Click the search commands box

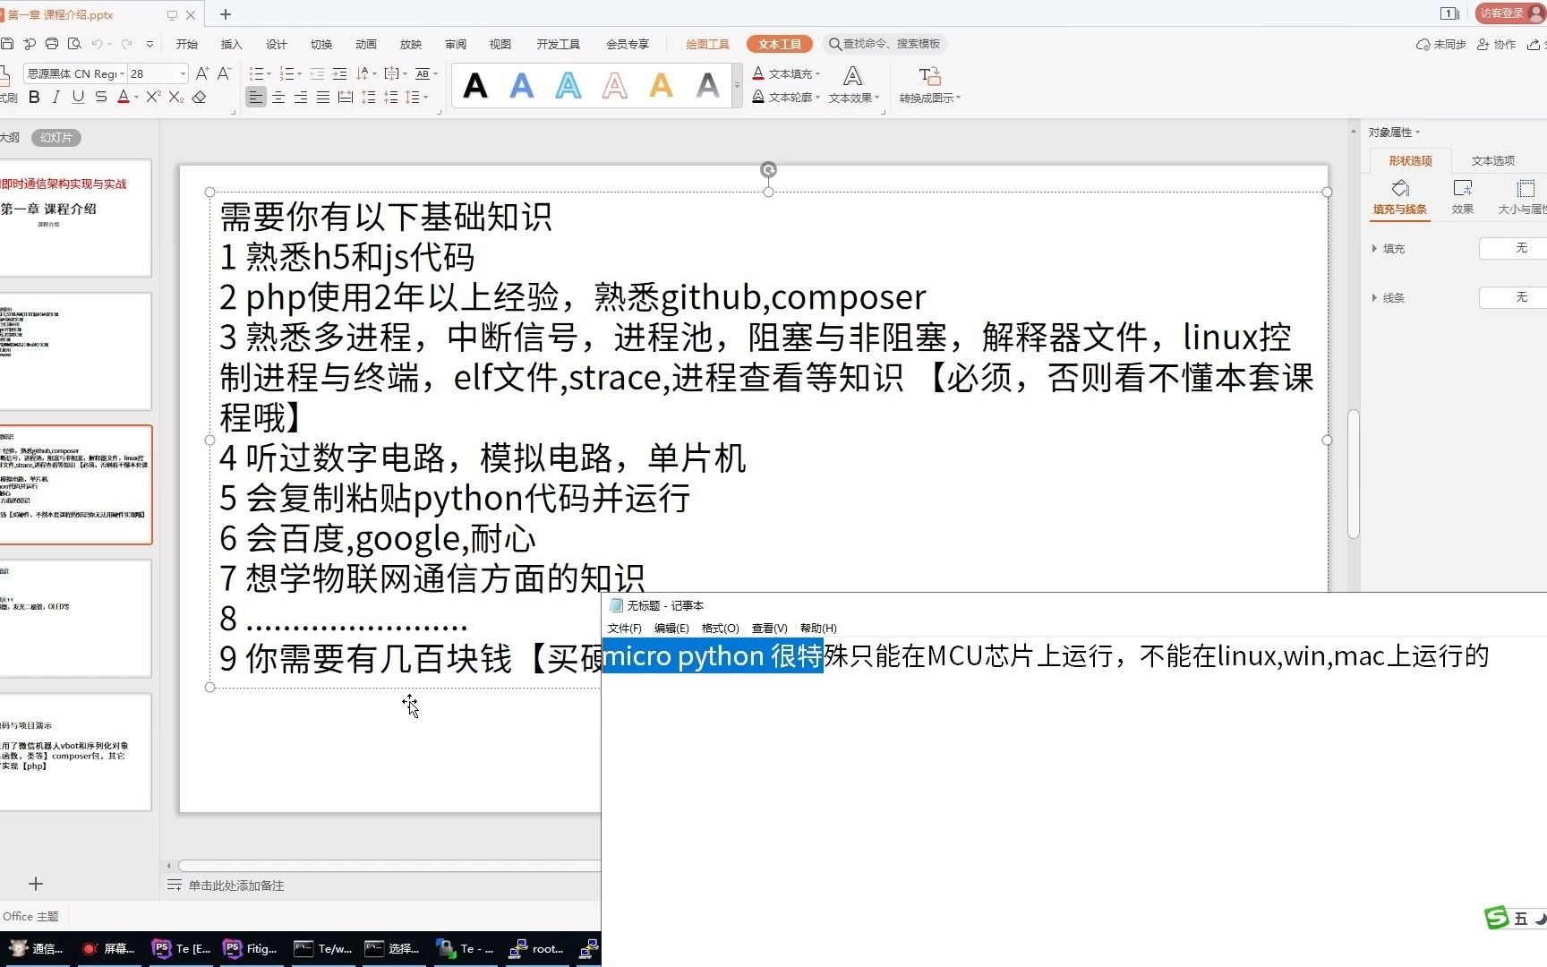pyautogui.click(x=885, y=44)
